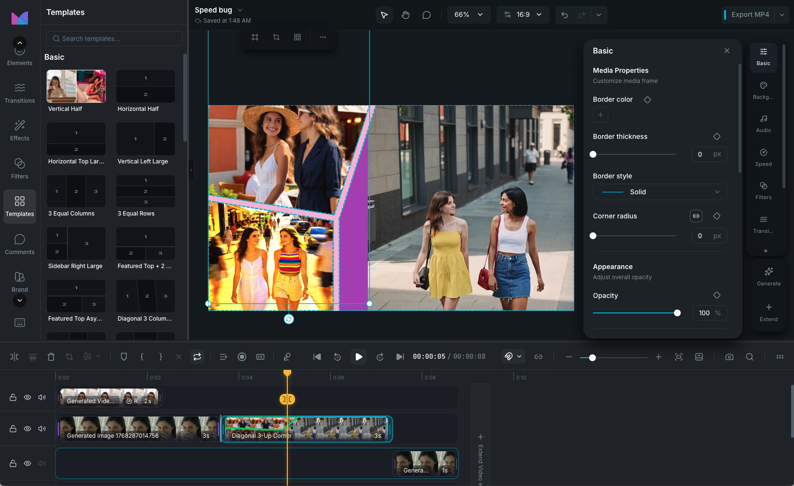This screenshot has width=794, height=486.
Task: Click the snapshot camera icon
Action: tap(729, 357)
